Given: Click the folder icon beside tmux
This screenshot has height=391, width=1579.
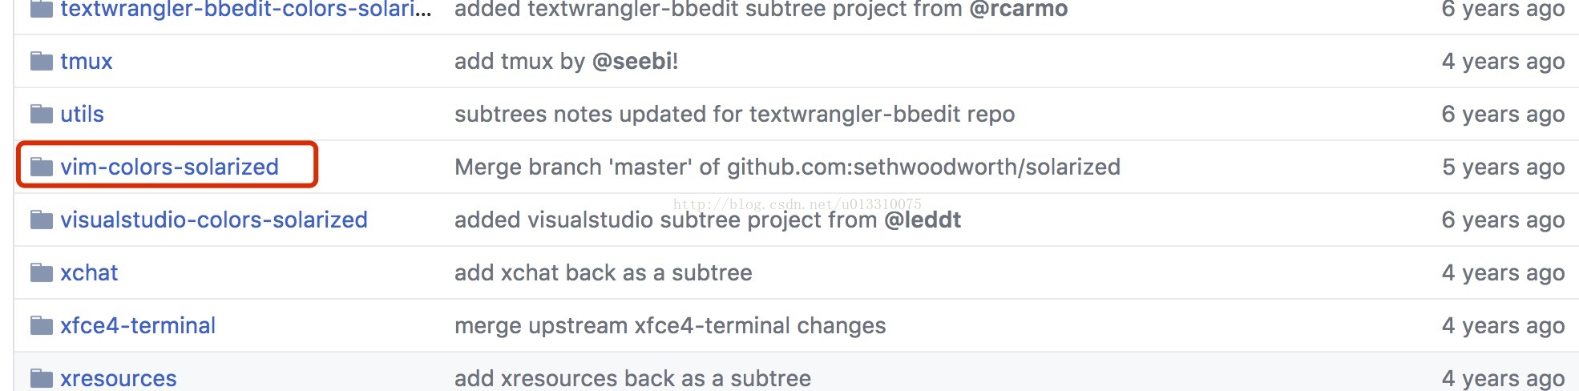Looking at the screenshot, I should point(42,61).
